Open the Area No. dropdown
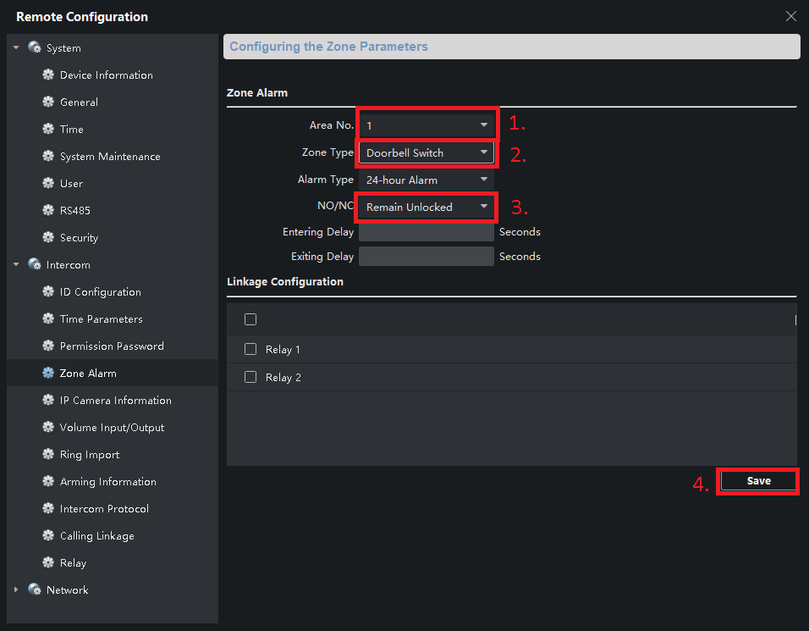Screen dimensions: 809x631 click(x=427, y=125)
